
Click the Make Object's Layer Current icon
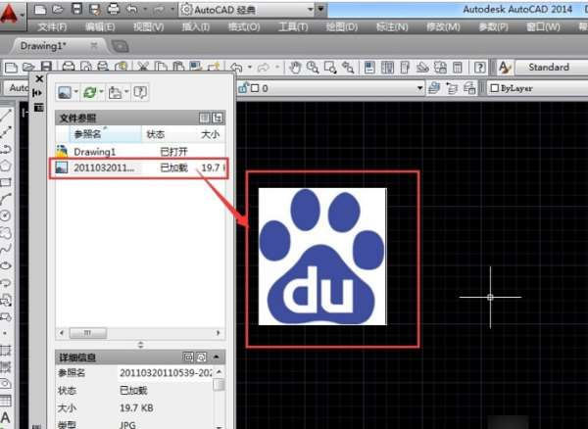(434, 88)
